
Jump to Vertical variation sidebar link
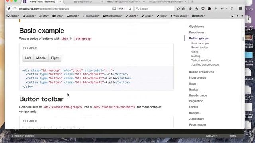[201, 60]
